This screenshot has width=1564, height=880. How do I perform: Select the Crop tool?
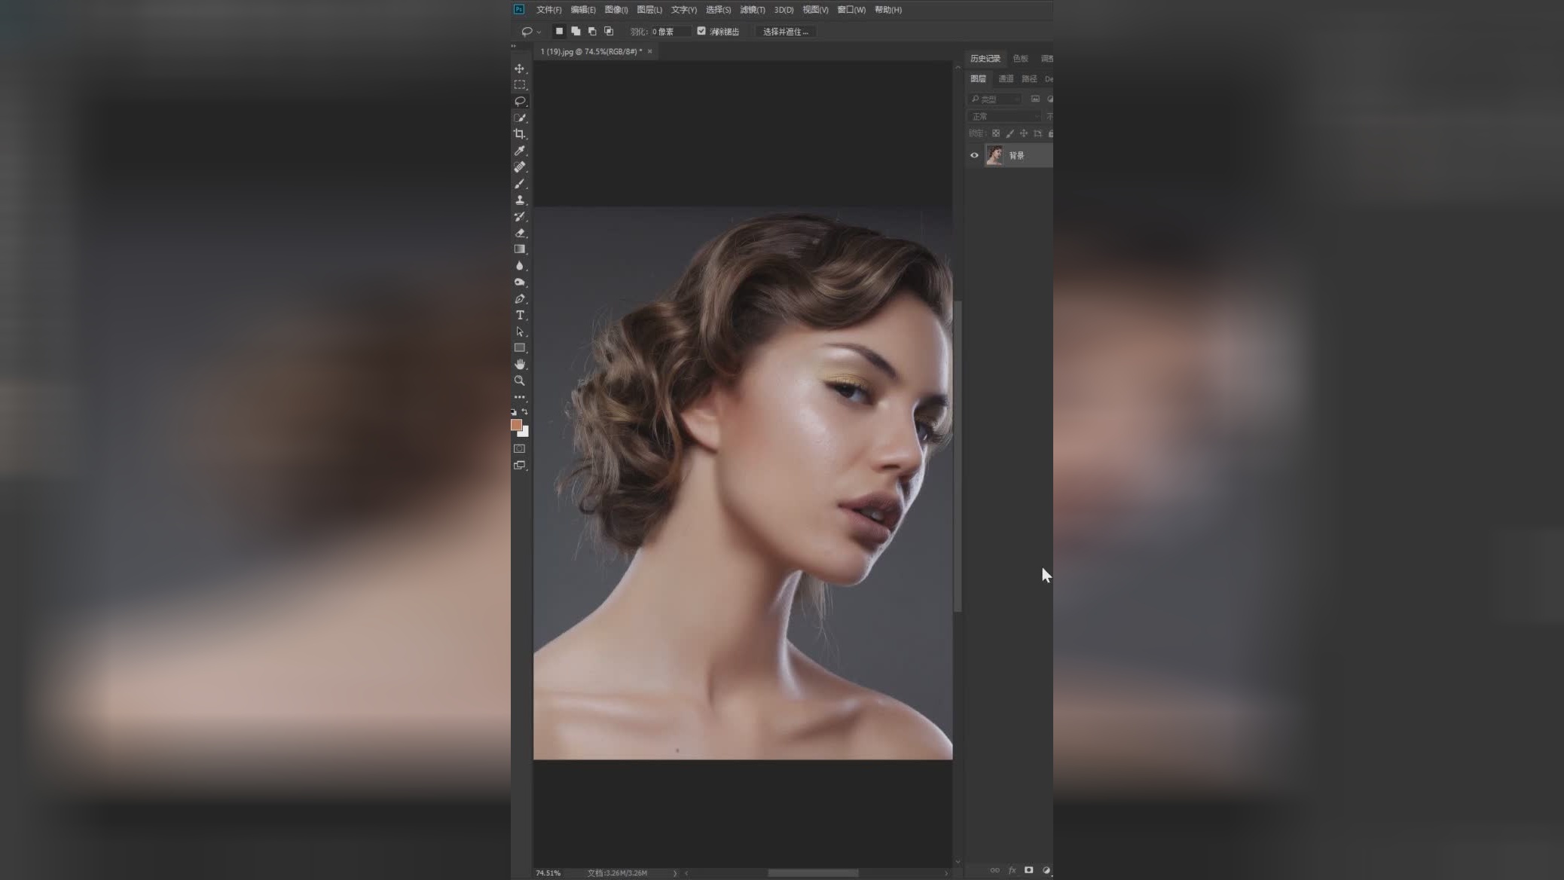520,134
